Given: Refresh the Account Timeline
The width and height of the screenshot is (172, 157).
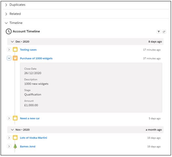Looking at the screenshot, I should click(164, 32).
